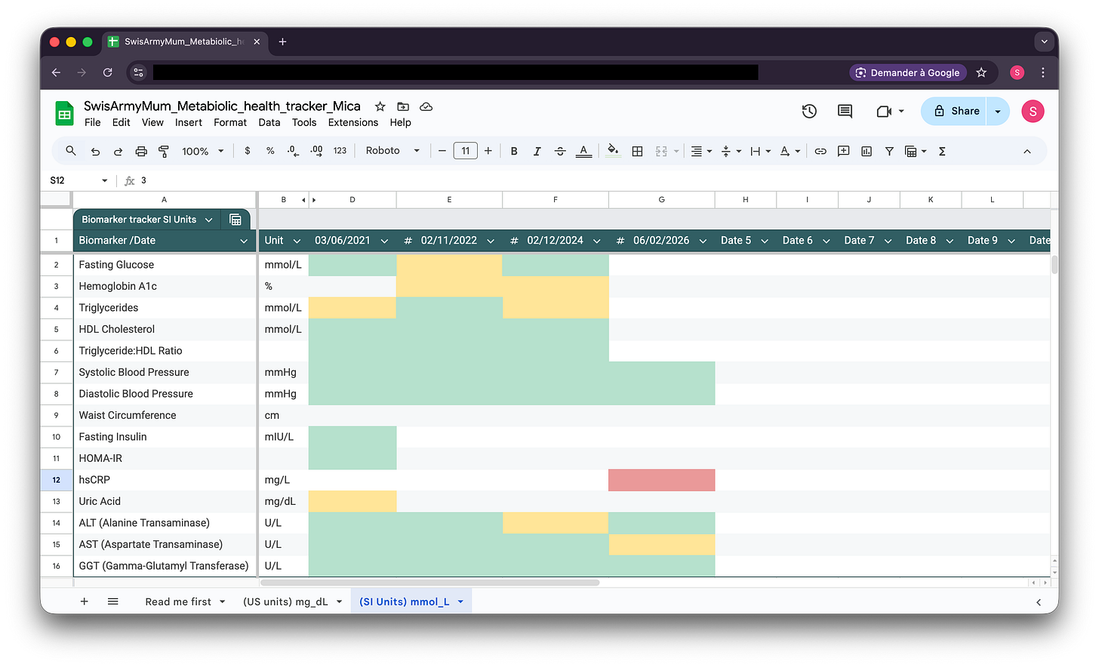Add a new sheet
1099x667 pixels.
(85, 601)
